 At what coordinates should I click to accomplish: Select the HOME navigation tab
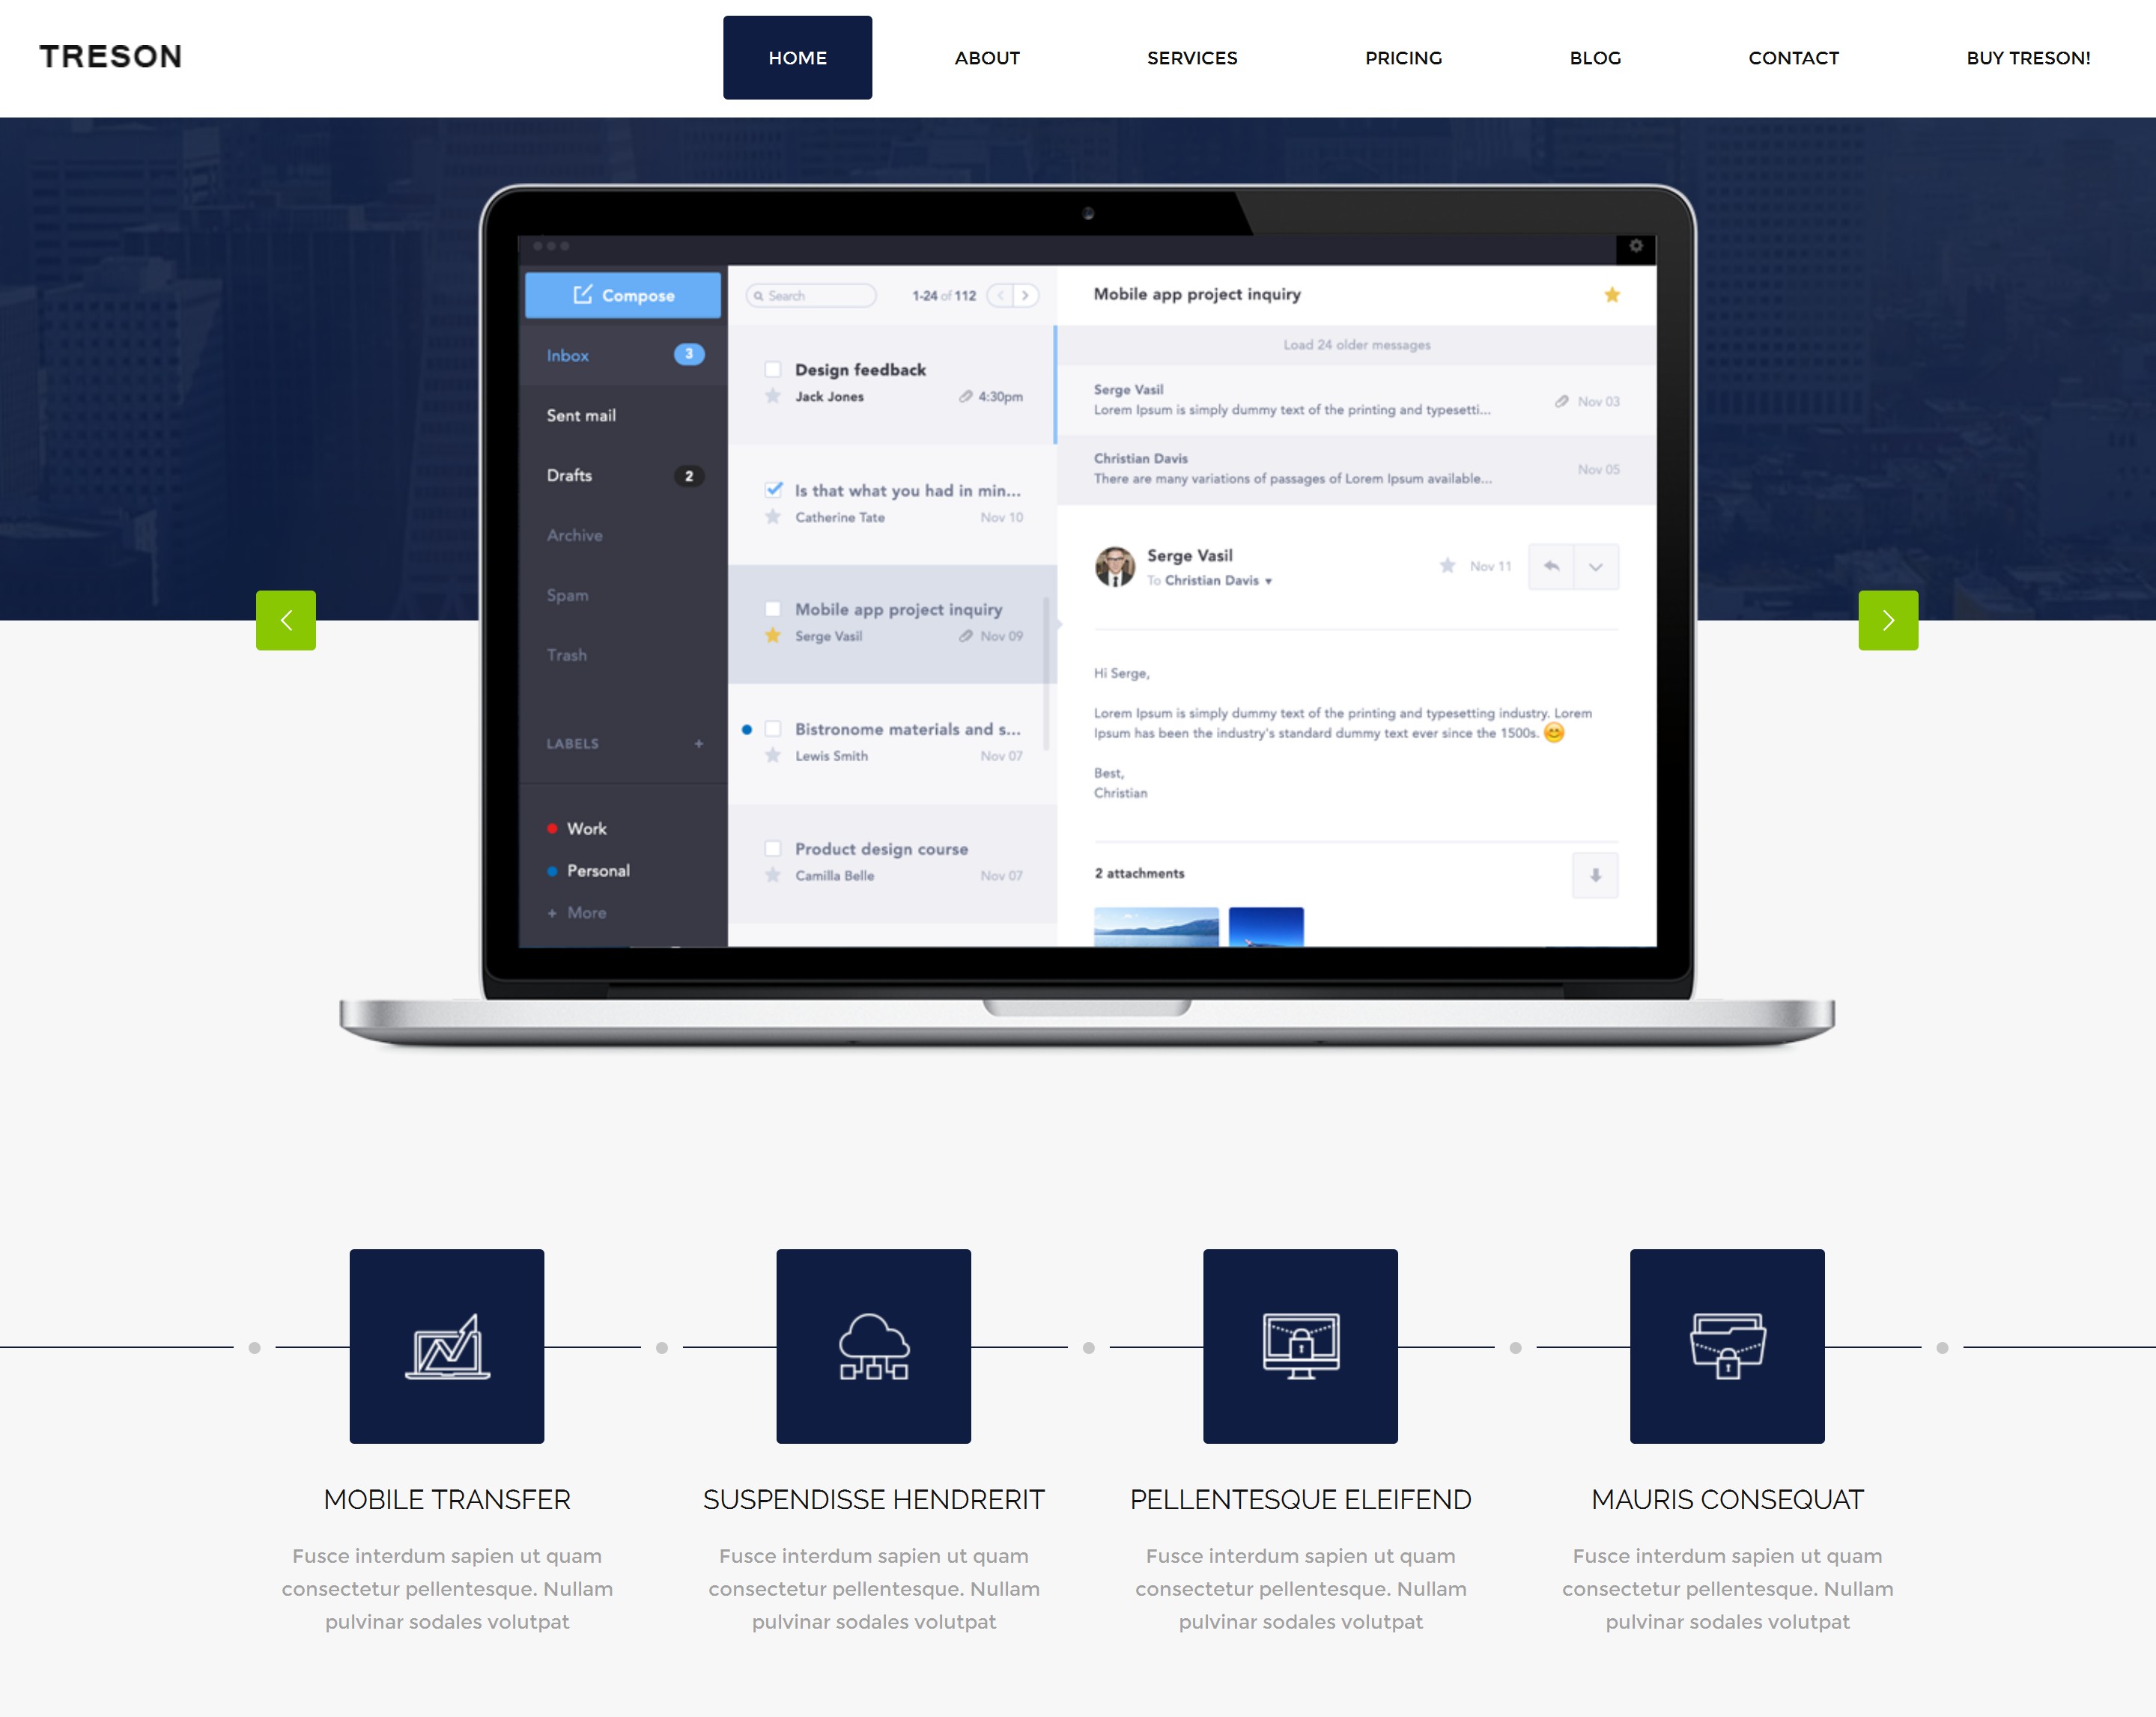coord(798,58)
